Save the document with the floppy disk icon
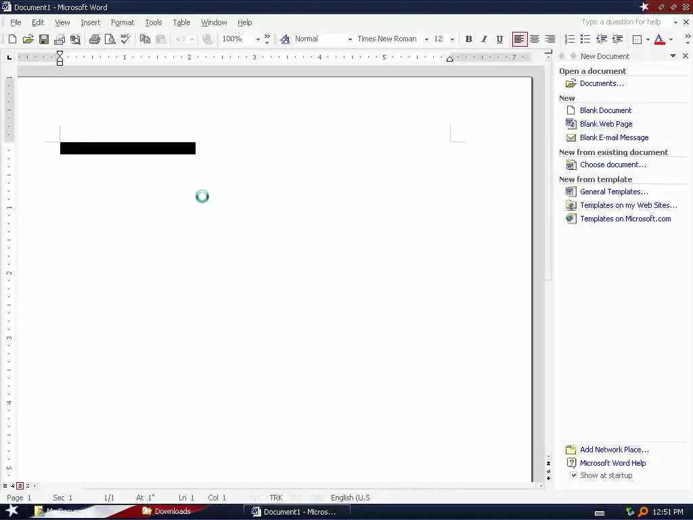693x520 pixels. [x=44, y=39]
